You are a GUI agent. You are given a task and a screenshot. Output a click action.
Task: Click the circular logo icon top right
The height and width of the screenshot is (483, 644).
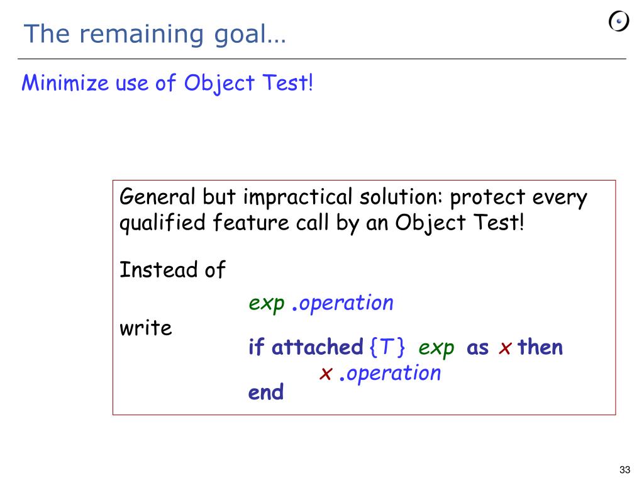[x=619, y=21]
